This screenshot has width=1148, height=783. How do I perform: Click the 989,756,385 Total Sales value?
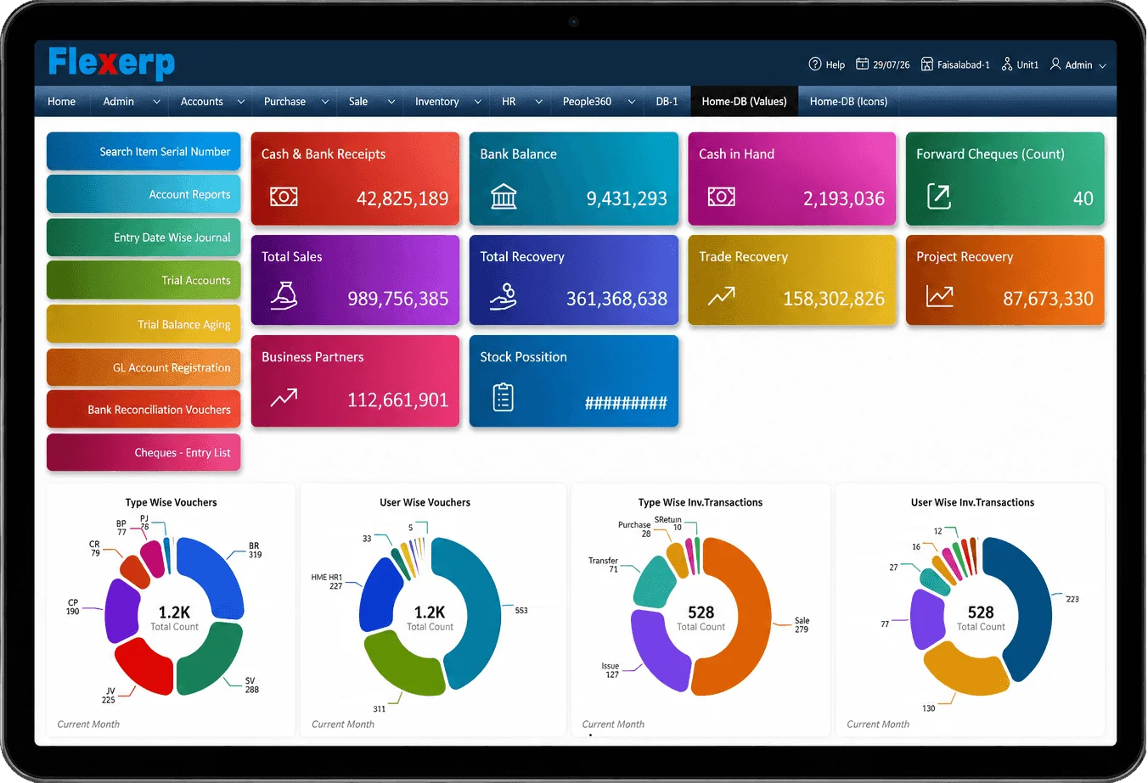coord(398,299)
